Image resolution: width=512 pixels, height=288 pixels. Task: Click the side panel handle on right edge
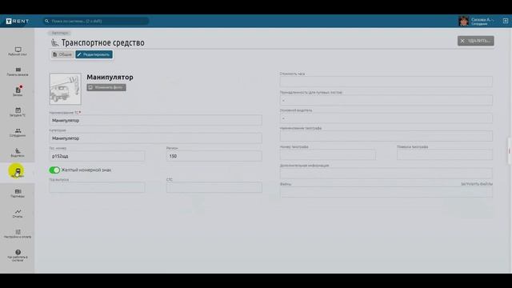(x=509, y=151)
